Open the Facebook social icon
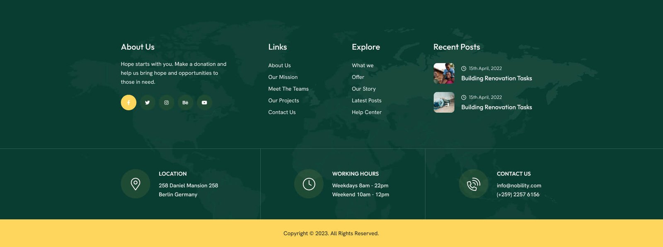The image size is (663, 247). coord(128,102)
